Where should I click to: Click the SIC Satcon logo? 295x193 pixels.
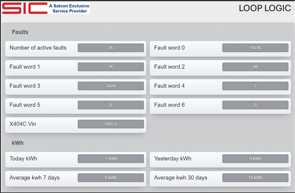click(x=46, y=8)
